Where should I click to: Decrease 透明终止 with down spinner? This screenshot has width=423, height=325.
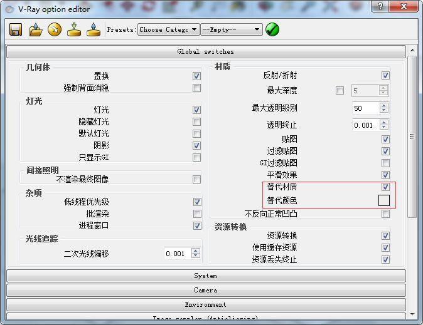(384, 127)
